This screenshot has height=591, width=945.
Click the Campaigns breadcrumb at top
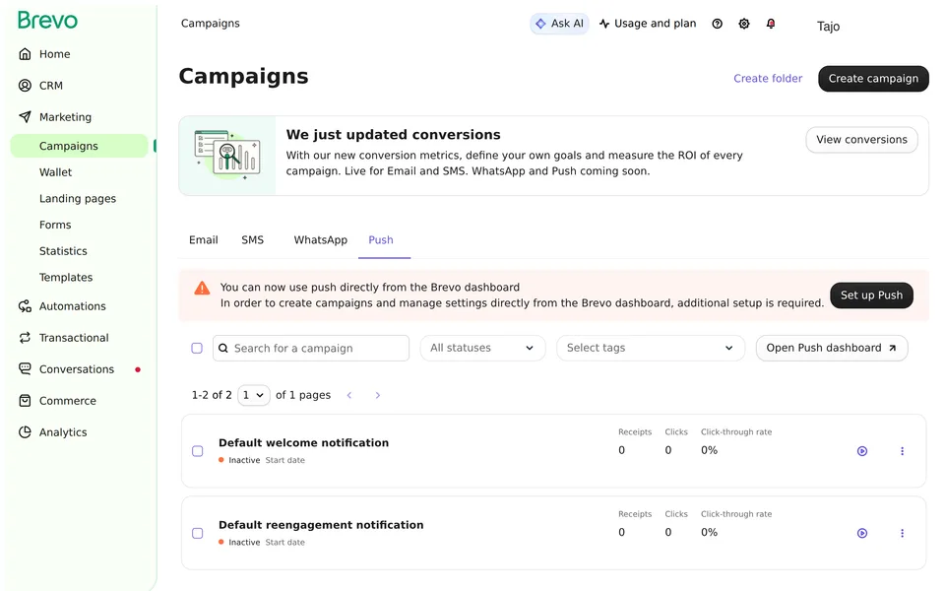[211, 24]
